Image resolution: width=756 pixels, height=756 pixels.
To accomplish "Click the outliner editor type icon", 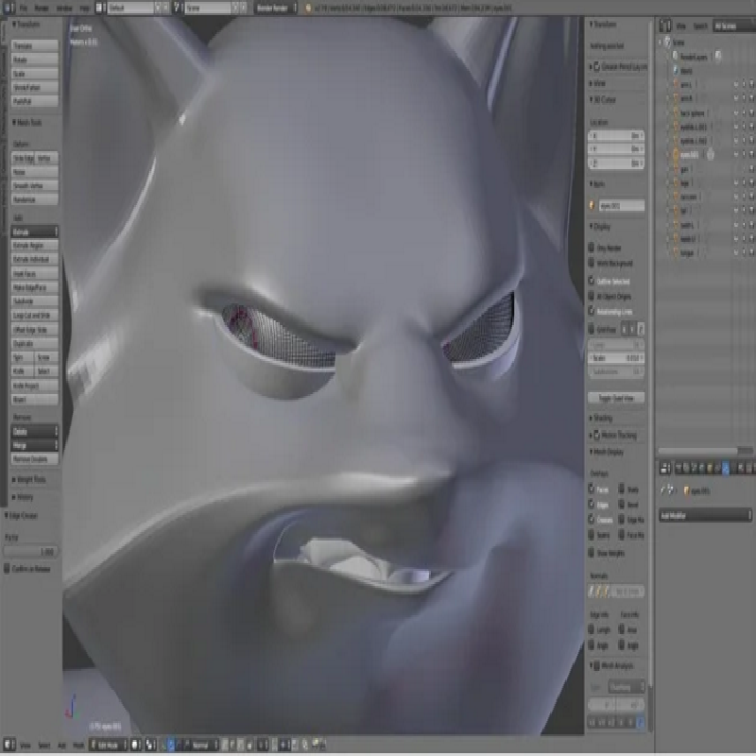I will (665, 26).
